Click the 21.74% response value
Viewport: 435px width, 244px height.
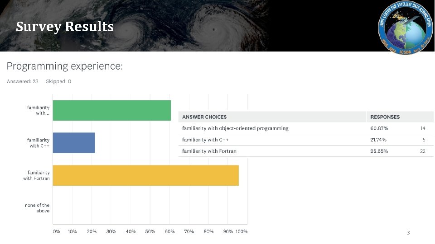[x=379, y=140]
